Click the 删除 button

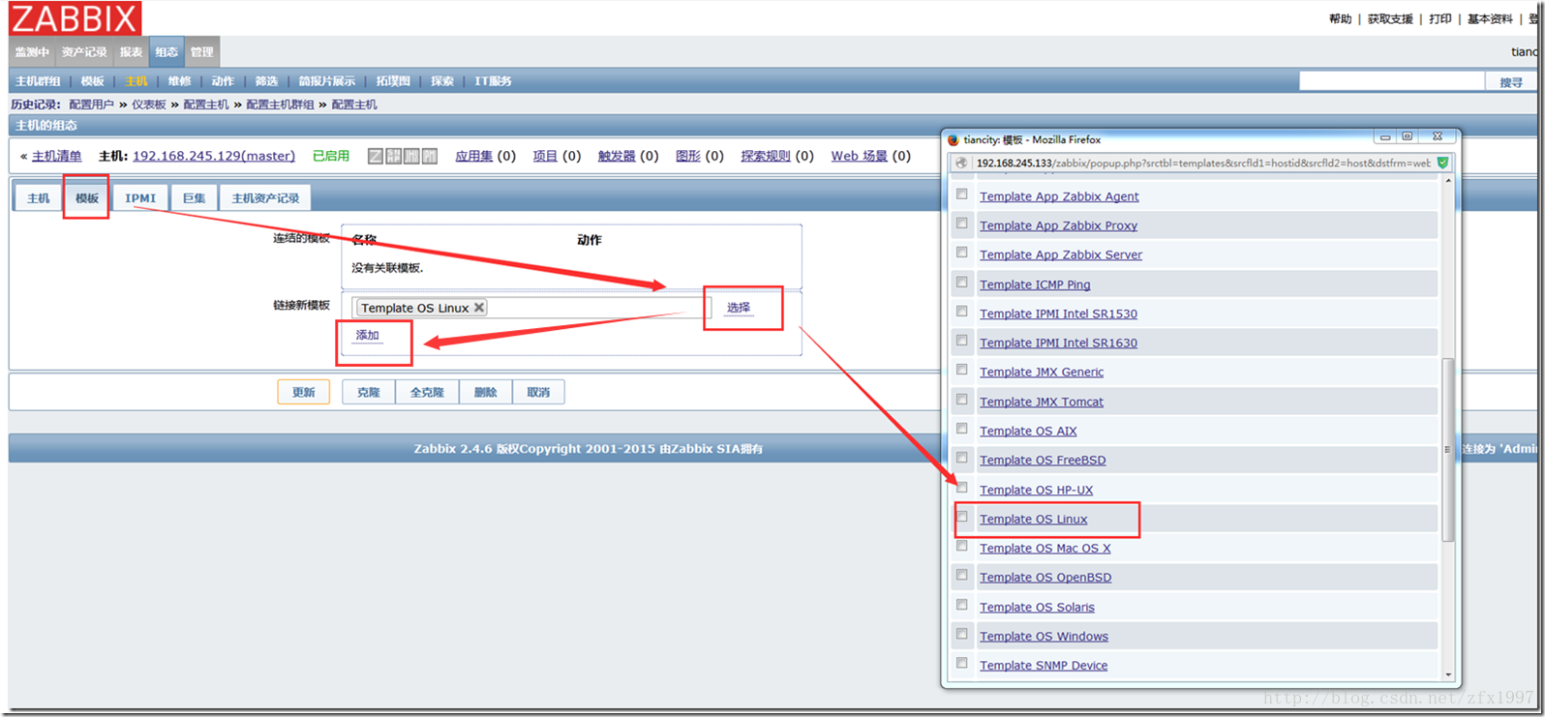[x=486, y=392]
